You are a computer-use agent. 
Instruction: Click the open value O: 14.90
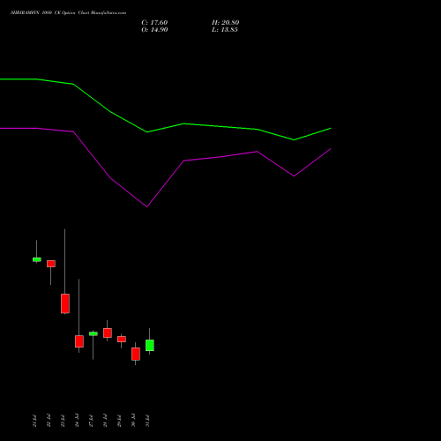coord(154,30)
